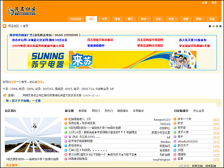The image size is (224, 168).
Task: Click the 注册 link in the top-right header
Action: [204, 3]
